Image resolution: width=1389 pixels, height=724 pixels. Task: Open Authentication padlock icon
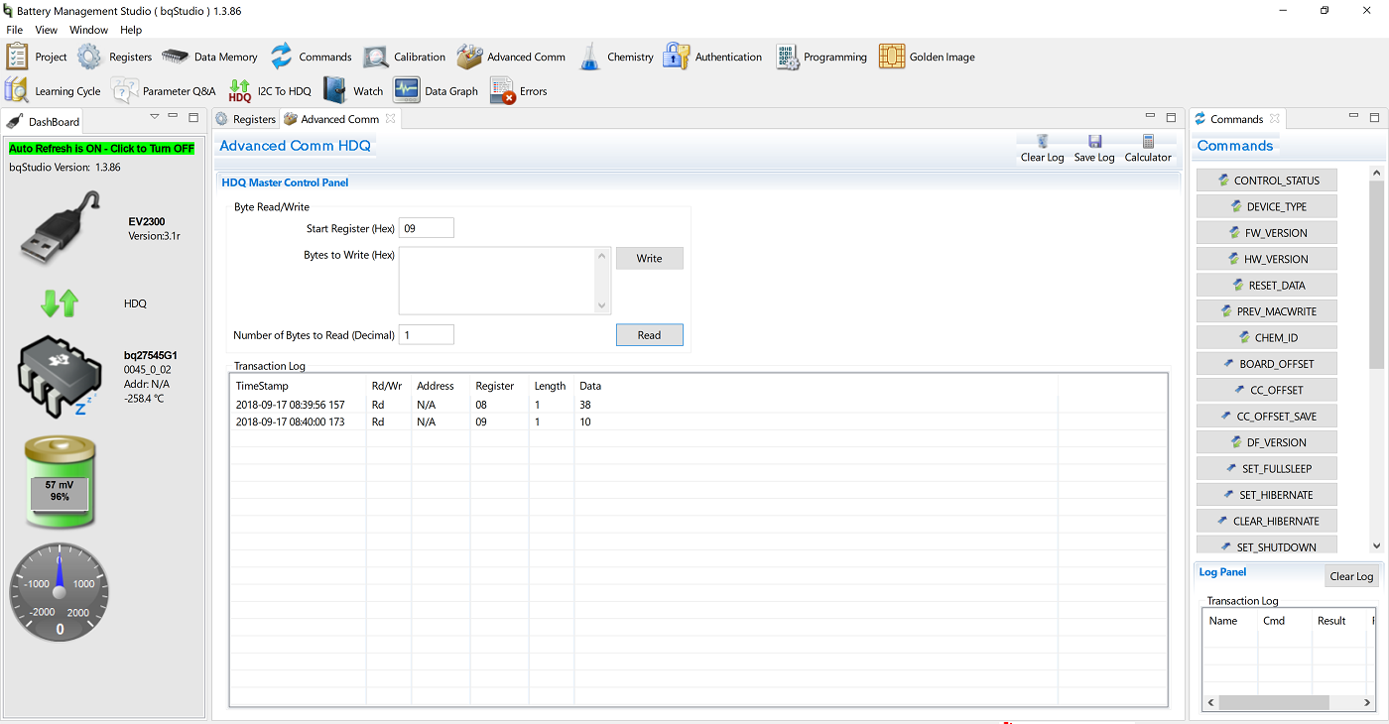point(677,57)
